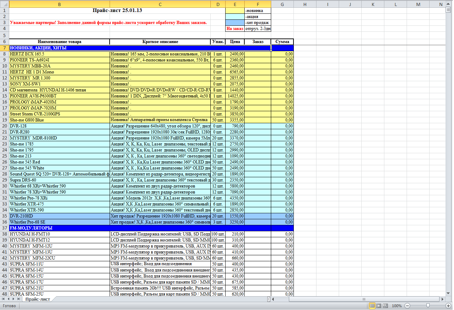Click the vertical scrollbar up arrow
Image resolution: width=454 pixels, height=310 pixels.
(448, 5)
